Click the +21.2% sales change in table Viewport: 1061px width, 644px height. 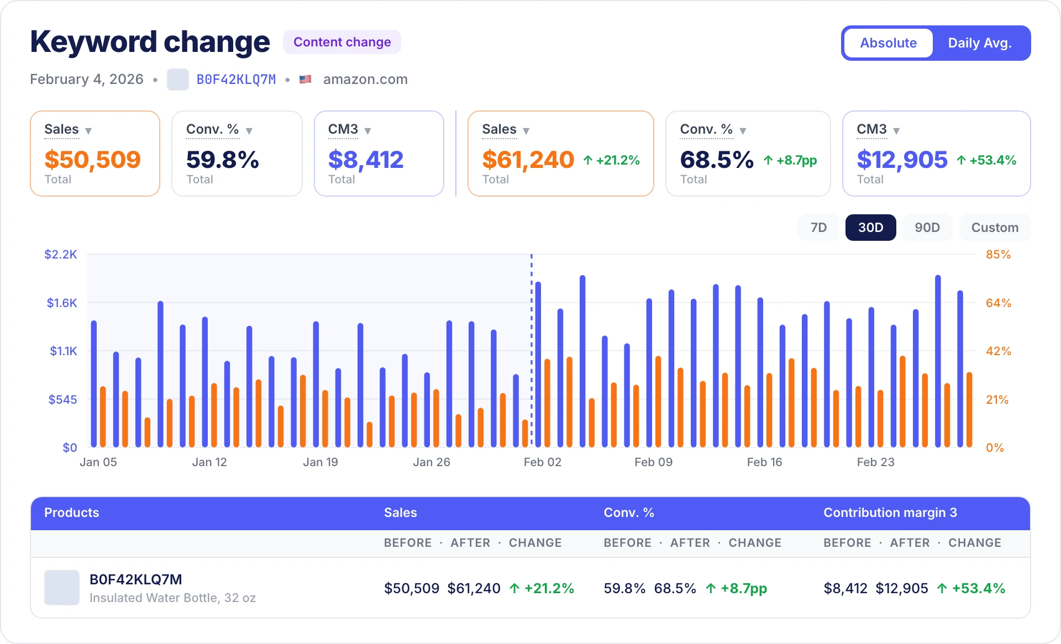pos(549,588)
